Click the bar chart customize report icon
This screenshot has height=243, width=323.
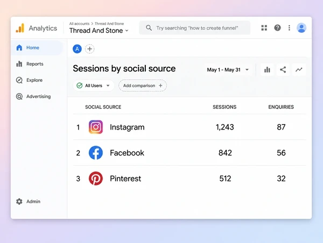pyautogui.click(x=267, y=70)
